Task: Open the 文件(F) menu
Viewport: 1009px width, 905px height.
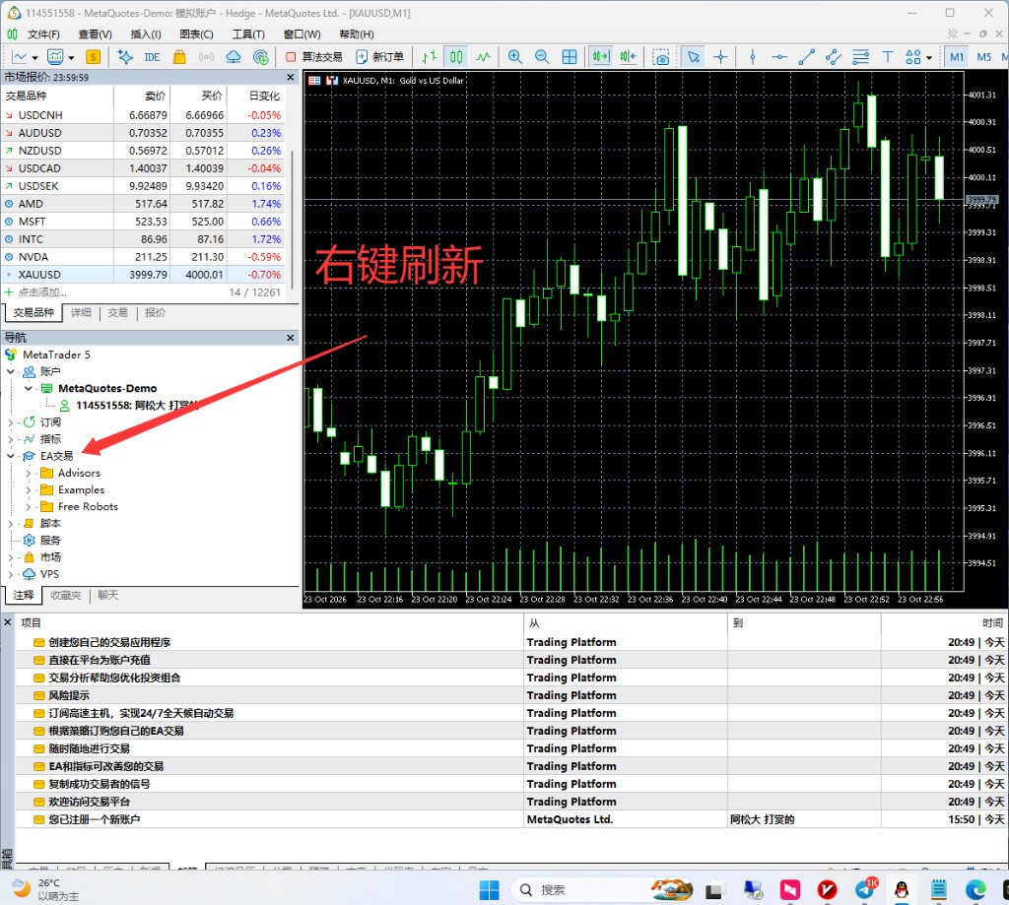Action: pos(43,34)
